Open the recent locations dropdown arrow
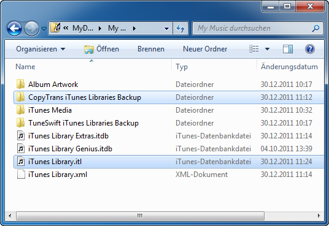The height and width of the screenshot is (226, 329). pyautogui.click(x=44, y=28)
